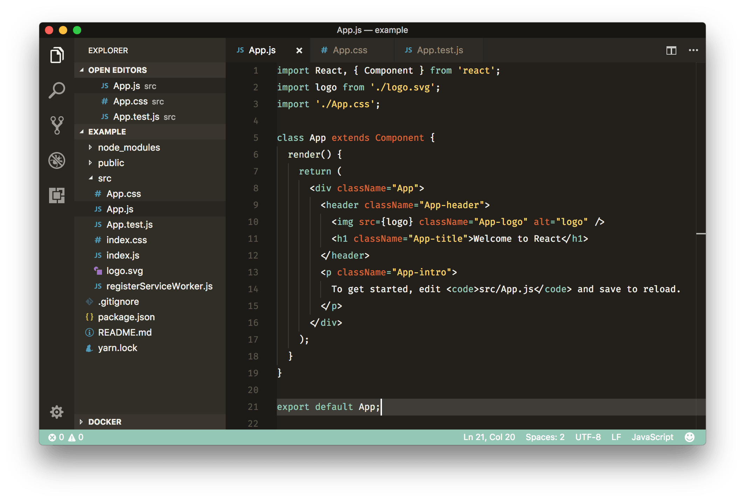Open the Extensions view icon
The width and height of the screenshot is (745, 501).
point(57,195)
